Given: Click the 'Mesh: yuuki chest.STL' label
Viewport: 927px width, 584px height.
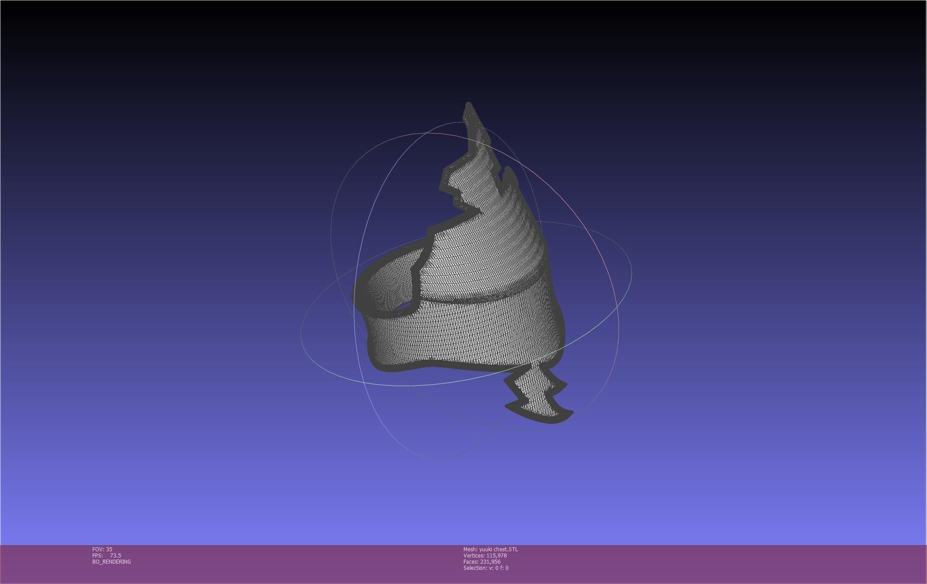Looking at the screenshot, I should click(x=490, y=549).
